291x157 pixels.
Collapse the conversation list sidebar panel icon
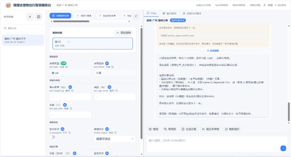(x=39, y=17)
